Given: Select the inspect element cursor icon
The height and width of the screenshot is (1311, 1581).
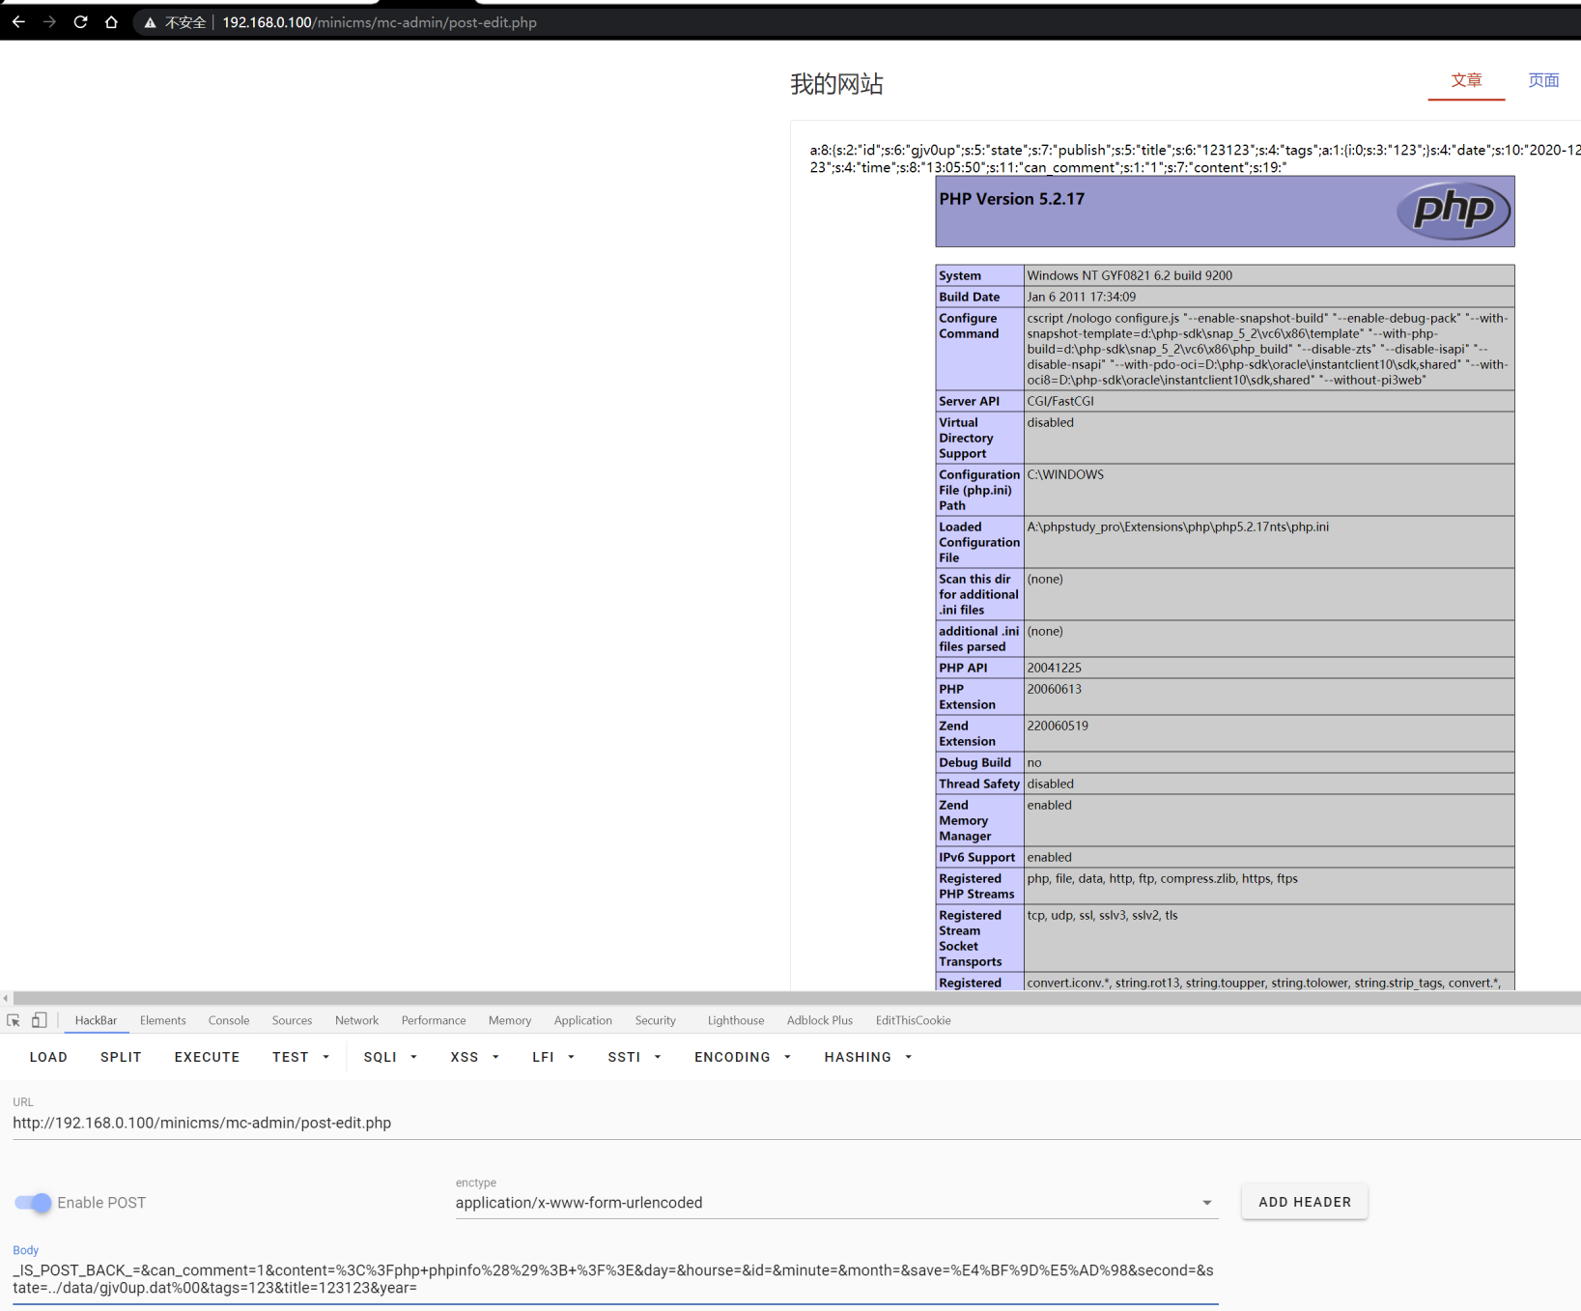Looking at the screenshot, I should coord(14,1020).
